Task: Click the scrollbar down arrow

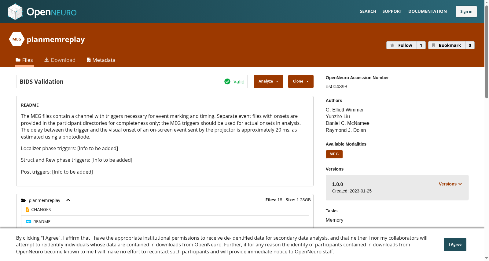Action: [487, 259]
